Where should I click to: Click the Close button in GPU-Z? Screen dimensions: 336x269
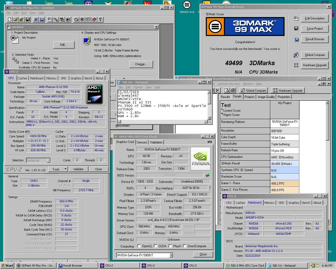pyautogui.click(x=203, y=254)
